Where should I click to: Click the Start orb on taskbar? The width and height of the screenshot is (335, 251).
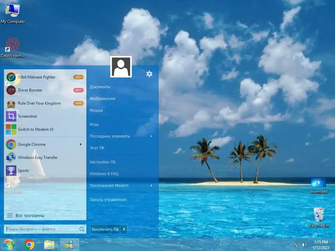(x=9, y=244)
